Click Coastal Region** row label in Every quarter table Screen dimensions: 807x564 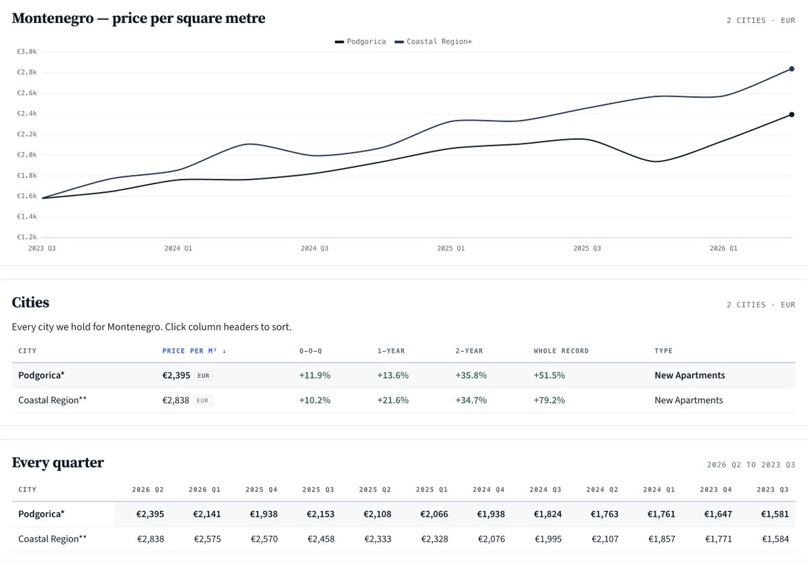[52, 538]
